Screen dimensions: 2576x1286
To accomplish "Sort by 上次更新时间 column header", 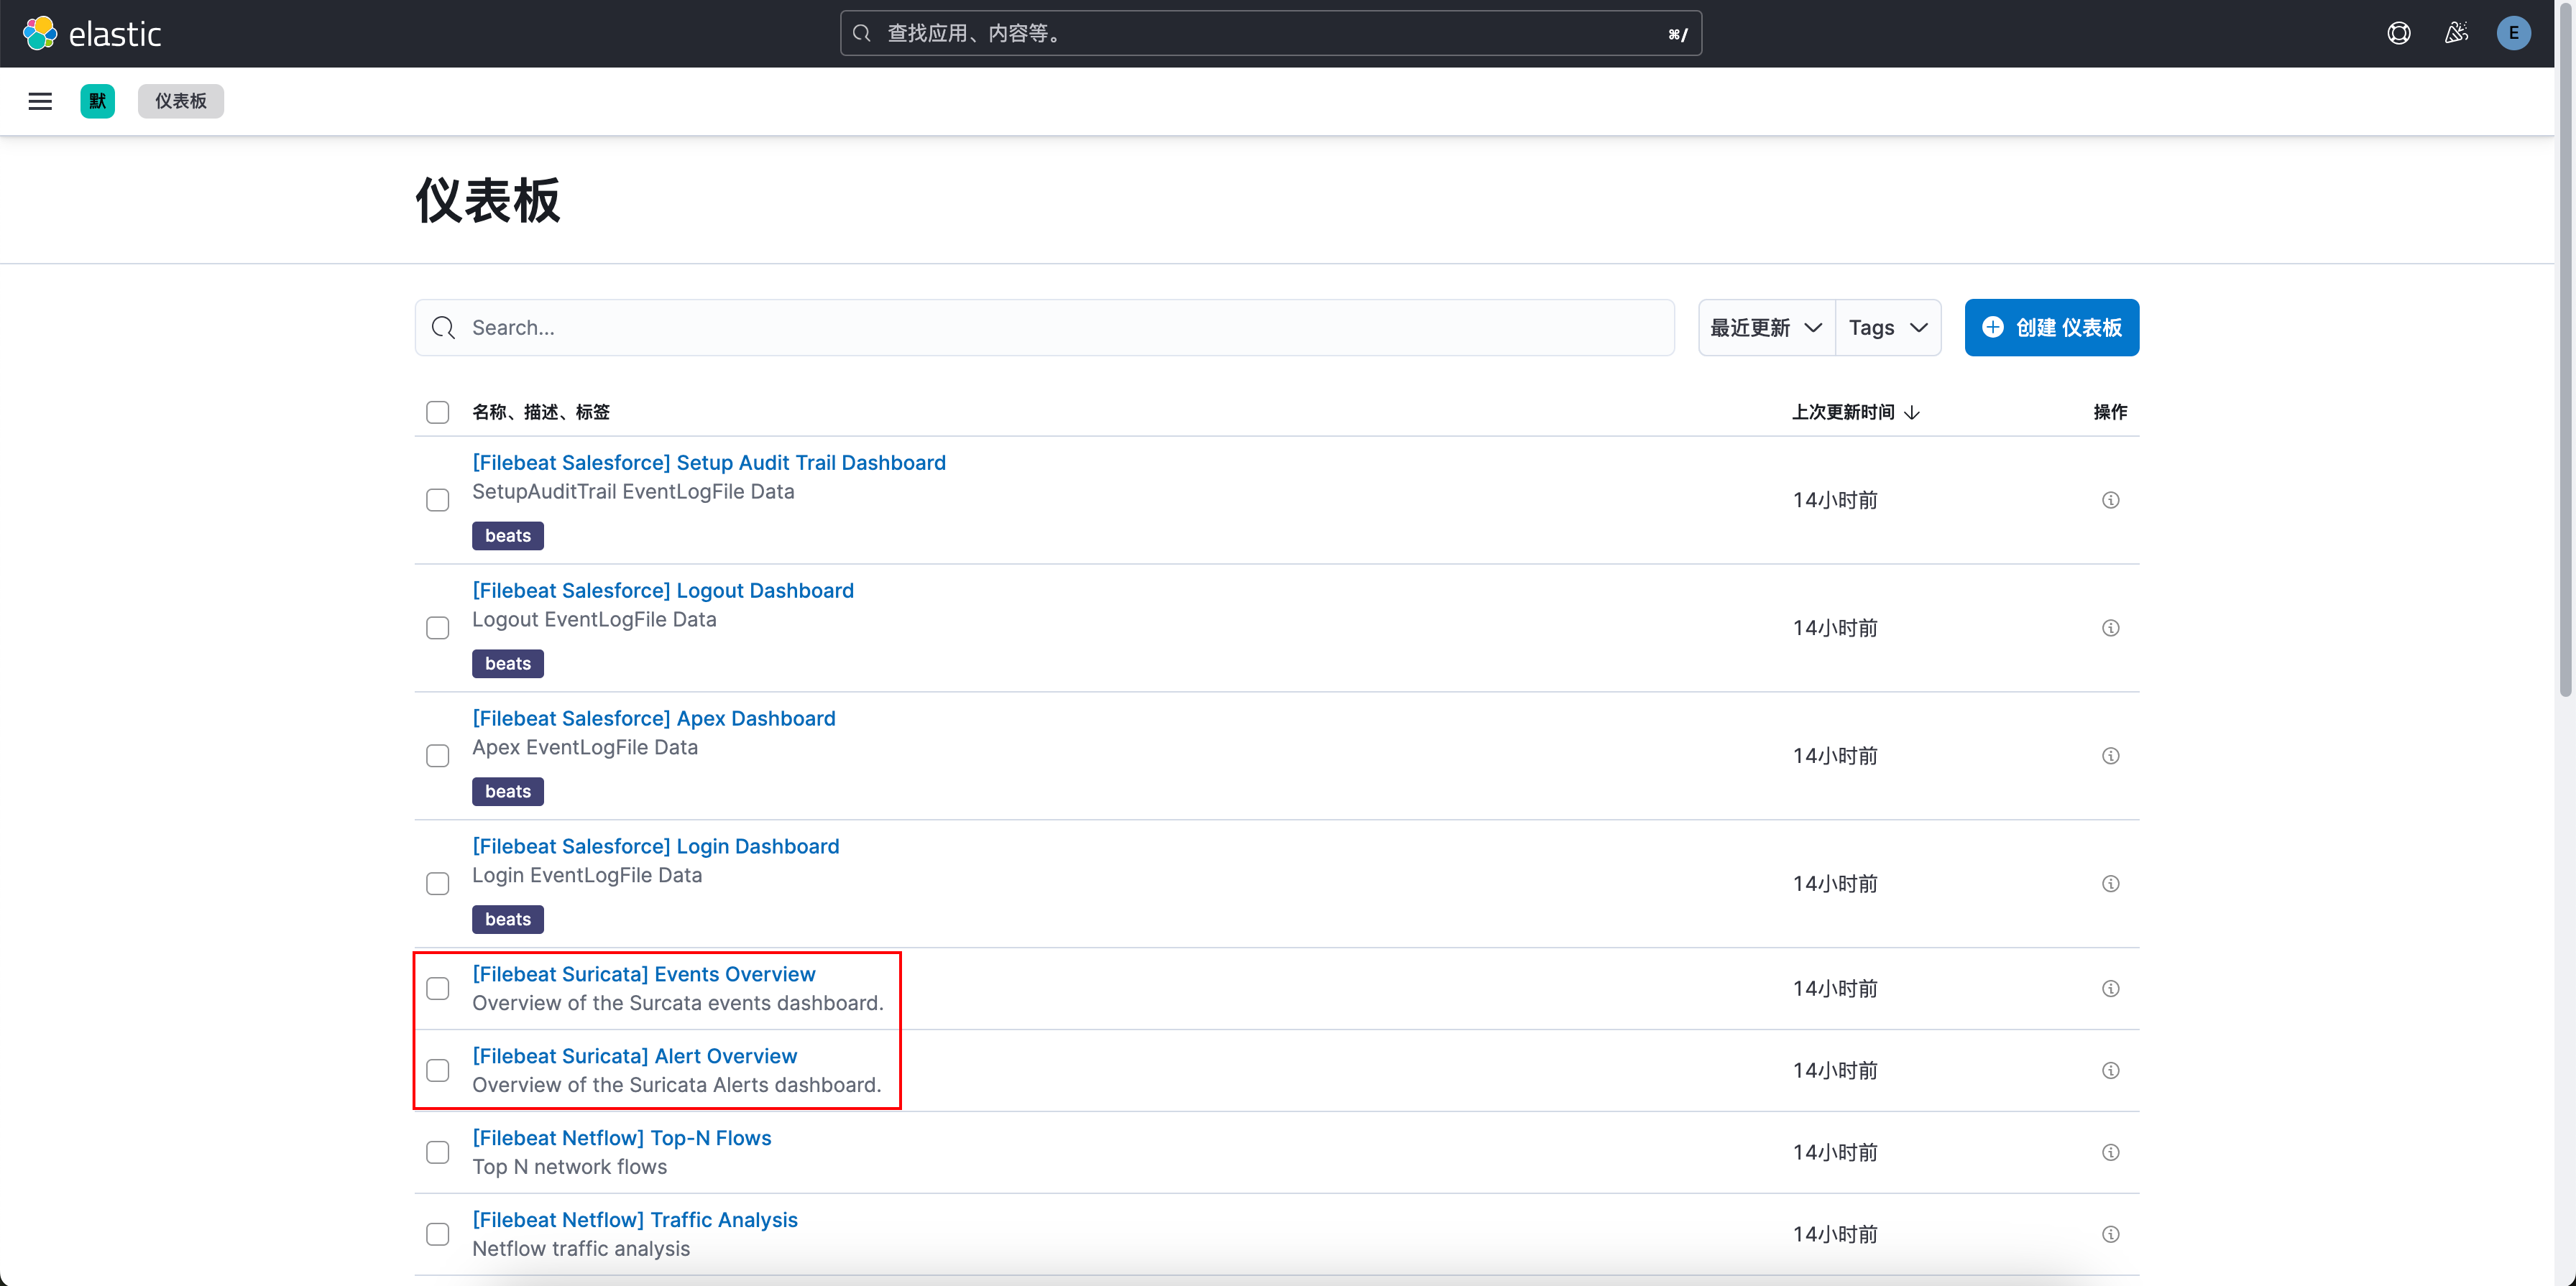I will coord(1855,412).
